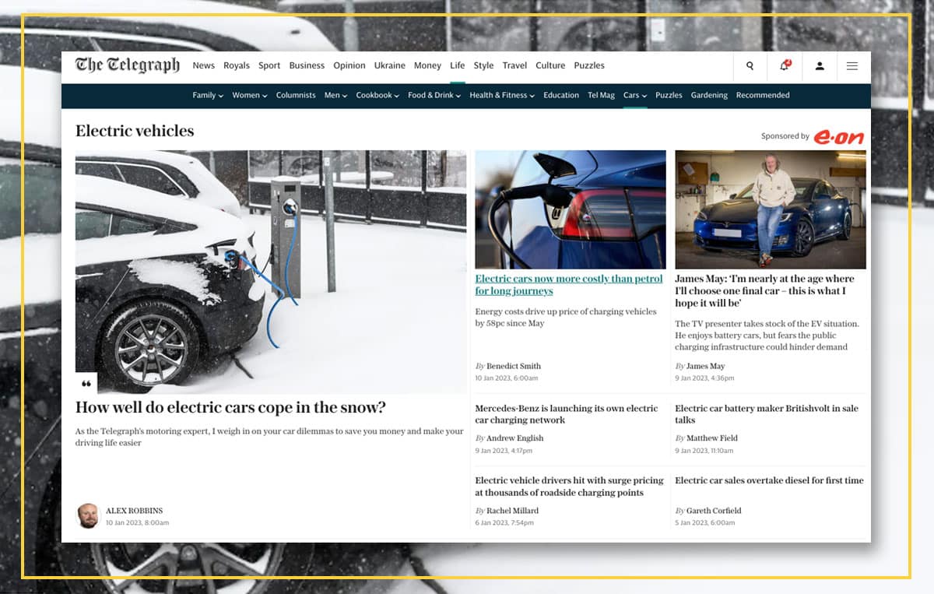
Task: Expand the Family dropdown menu
Action: coord(208,96)
